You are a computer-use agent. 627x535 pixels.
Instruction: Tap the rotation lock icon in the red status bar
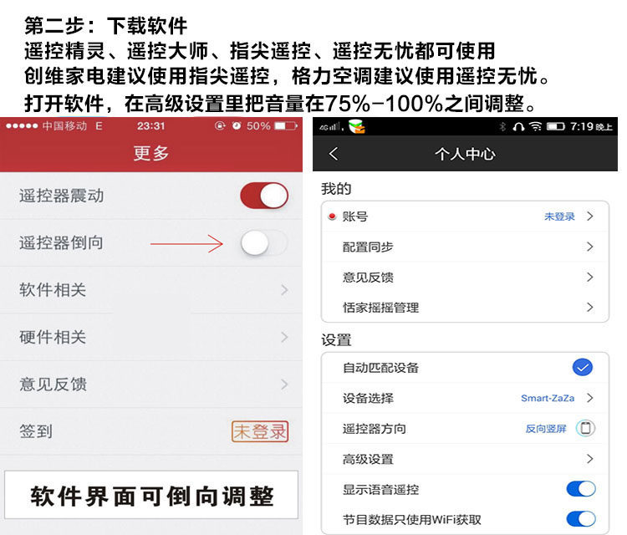[220, 126]
